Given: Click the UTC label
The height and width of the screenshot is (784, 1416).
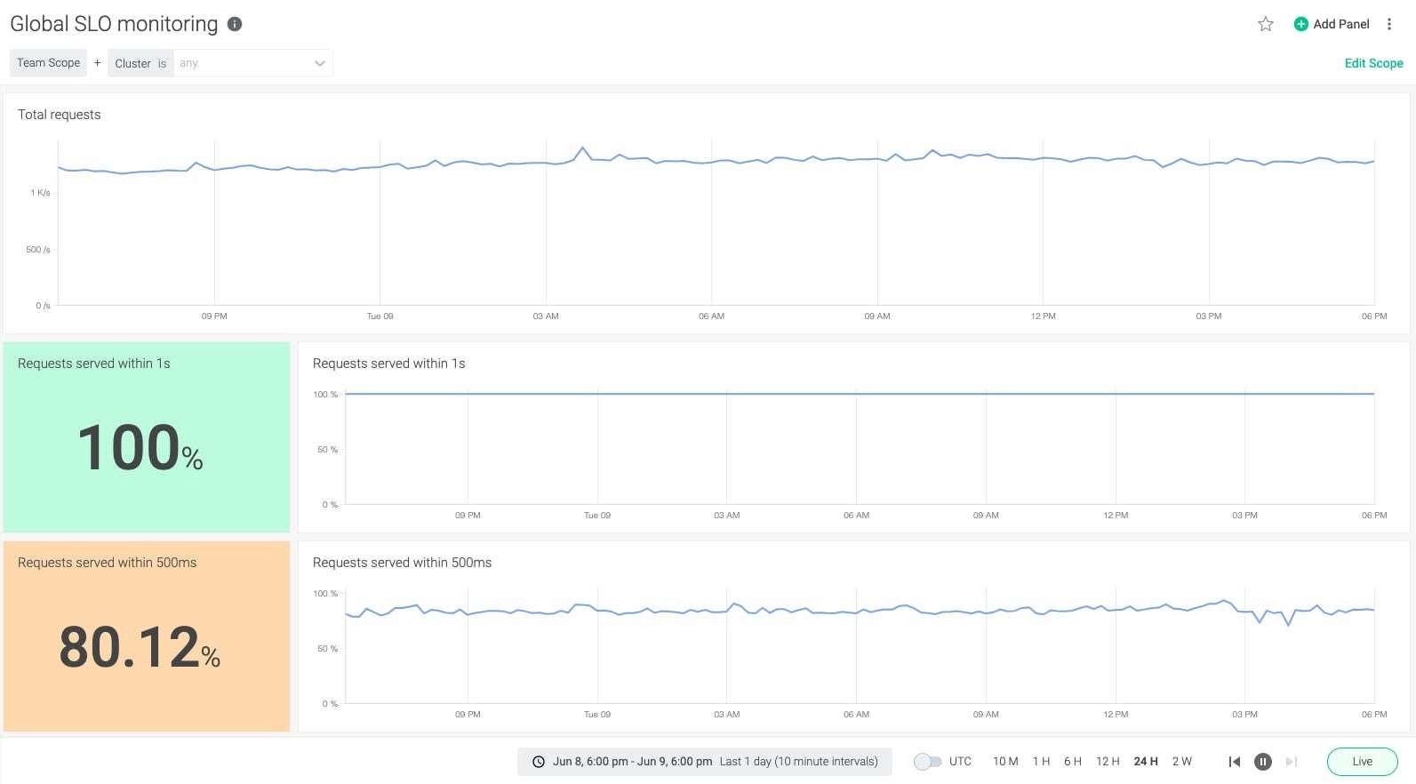Looking at the screenshot, I should coord(960,762).
